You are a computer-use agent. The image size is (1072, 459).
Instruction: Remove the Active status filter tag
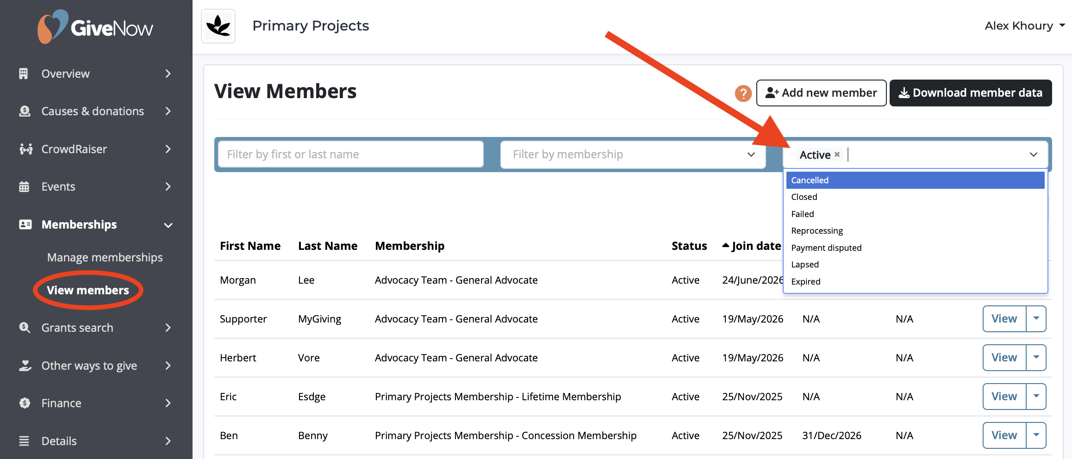tap(837, 155)
